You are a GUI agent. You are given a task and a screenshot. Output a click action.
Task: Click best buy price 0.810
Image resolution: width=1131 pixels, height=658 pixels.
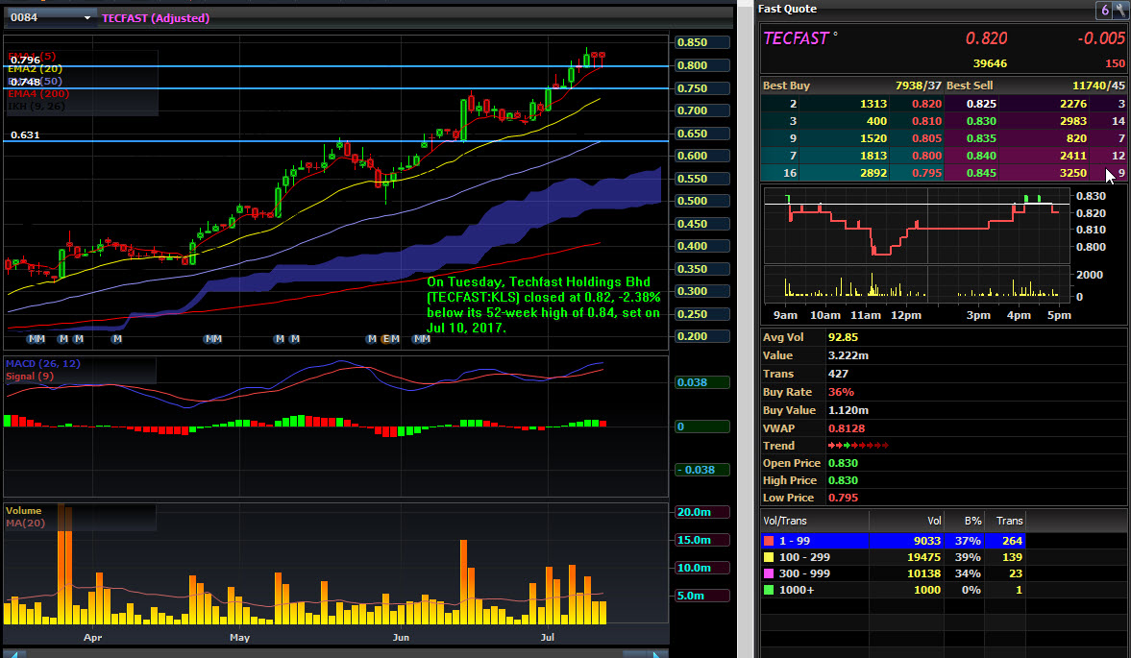coord(926,121)
